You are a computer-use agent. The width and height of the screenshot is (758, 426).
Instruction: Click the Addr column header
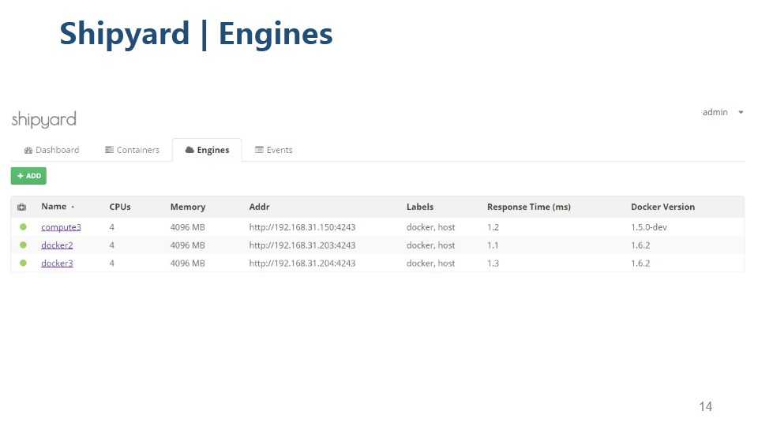coord(259,207)
